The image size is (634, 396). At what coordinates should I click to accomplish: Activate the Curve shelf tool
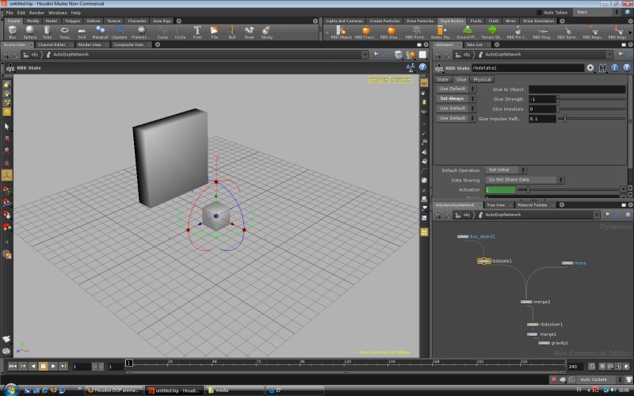coord(162,32)
